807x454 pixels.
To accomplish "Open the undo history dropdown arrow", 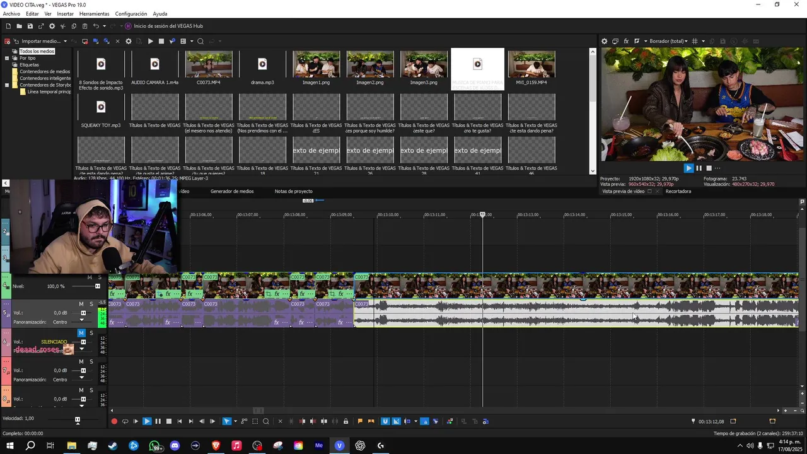I will pos(104,26).
